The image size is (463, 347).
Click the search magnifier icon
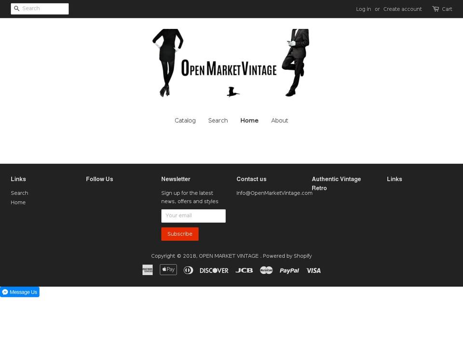point(17,9)
